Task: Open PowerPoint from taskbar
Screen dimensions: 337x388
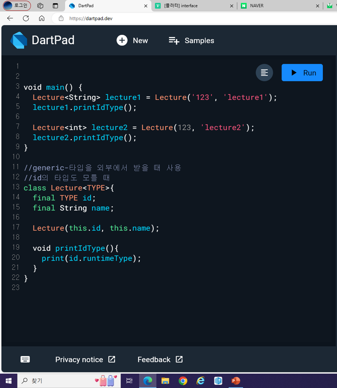Action: tap(235, 380)
